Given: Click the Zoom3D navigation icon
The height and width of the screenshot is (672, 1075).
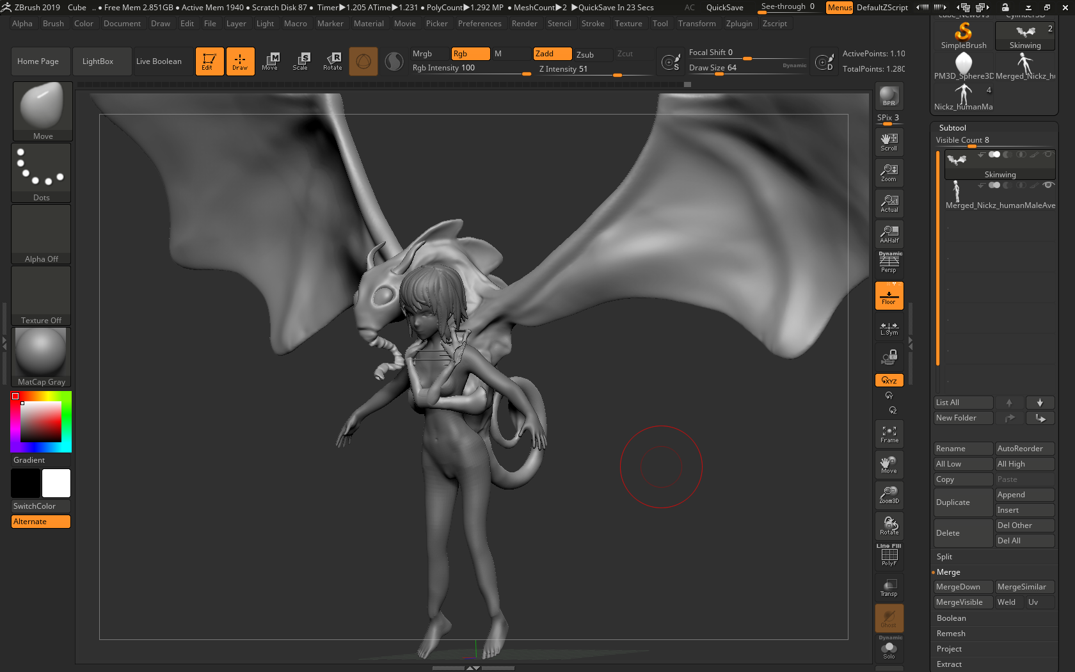Looking at the screenshot, I should point(889,495).
